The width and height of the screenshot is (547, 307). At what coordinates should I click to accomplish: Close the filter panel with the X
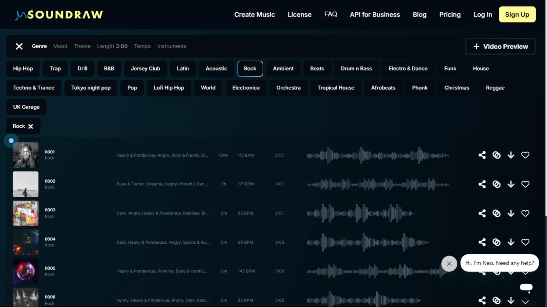click(x=19, y=46)
